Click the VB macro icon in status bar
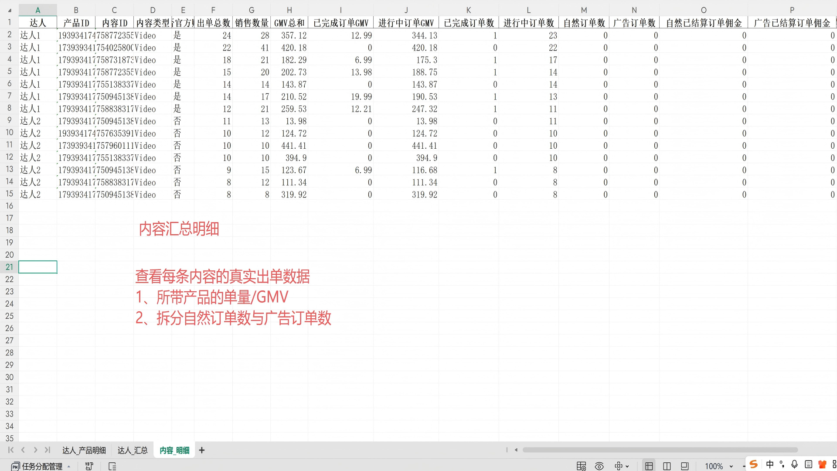837x471 pixels. (89, 466)
